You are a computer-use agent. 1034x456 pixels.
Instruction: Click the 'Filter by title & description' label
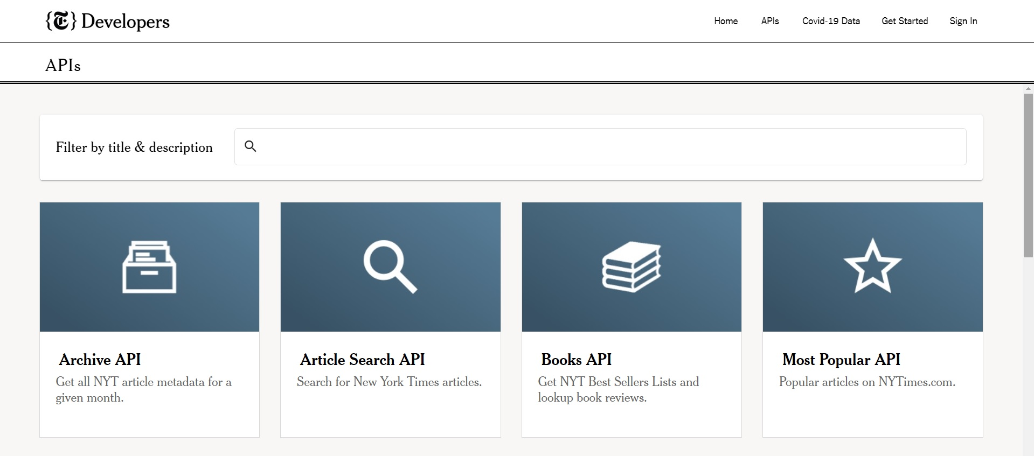tap(134, 147)
